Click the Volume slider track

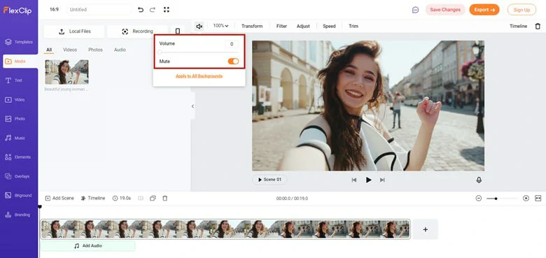(199, 52)
